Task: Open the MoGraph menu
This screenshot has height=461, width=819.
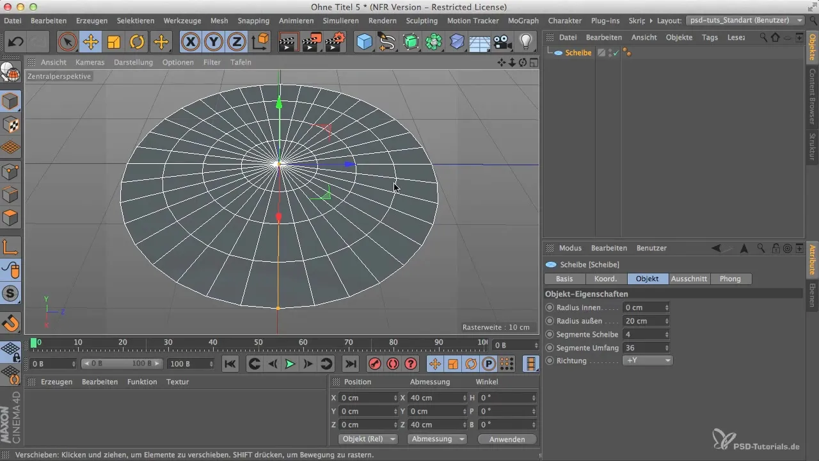Action: 523,20
